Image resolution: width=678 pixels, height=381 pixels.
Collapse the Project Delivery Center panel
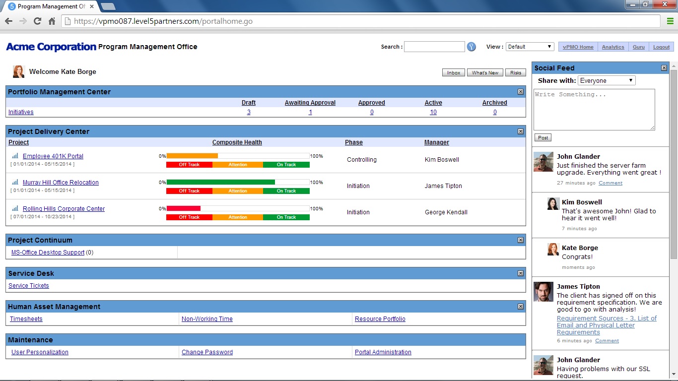click(520, 131)
